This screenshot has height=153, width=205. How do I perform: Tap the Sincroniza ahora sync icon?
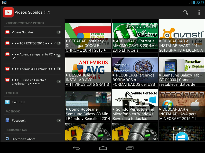(7, 139)
